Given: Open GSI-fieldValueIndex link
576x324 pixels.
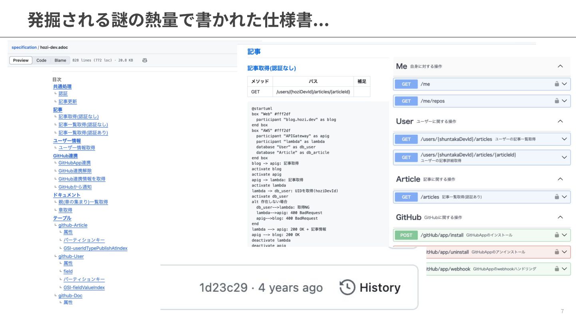Looking at the screenshot, I should click(84, 288).
